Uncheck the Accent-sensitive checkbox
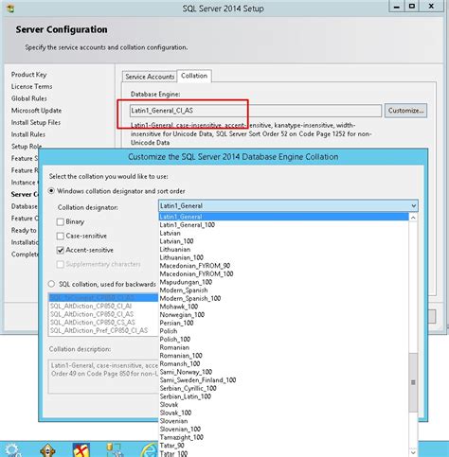The height and width of the screenshot is (457, 449). coord(60,250)
